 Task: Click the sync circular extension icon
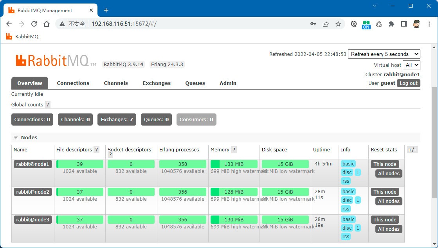[354, 24]
